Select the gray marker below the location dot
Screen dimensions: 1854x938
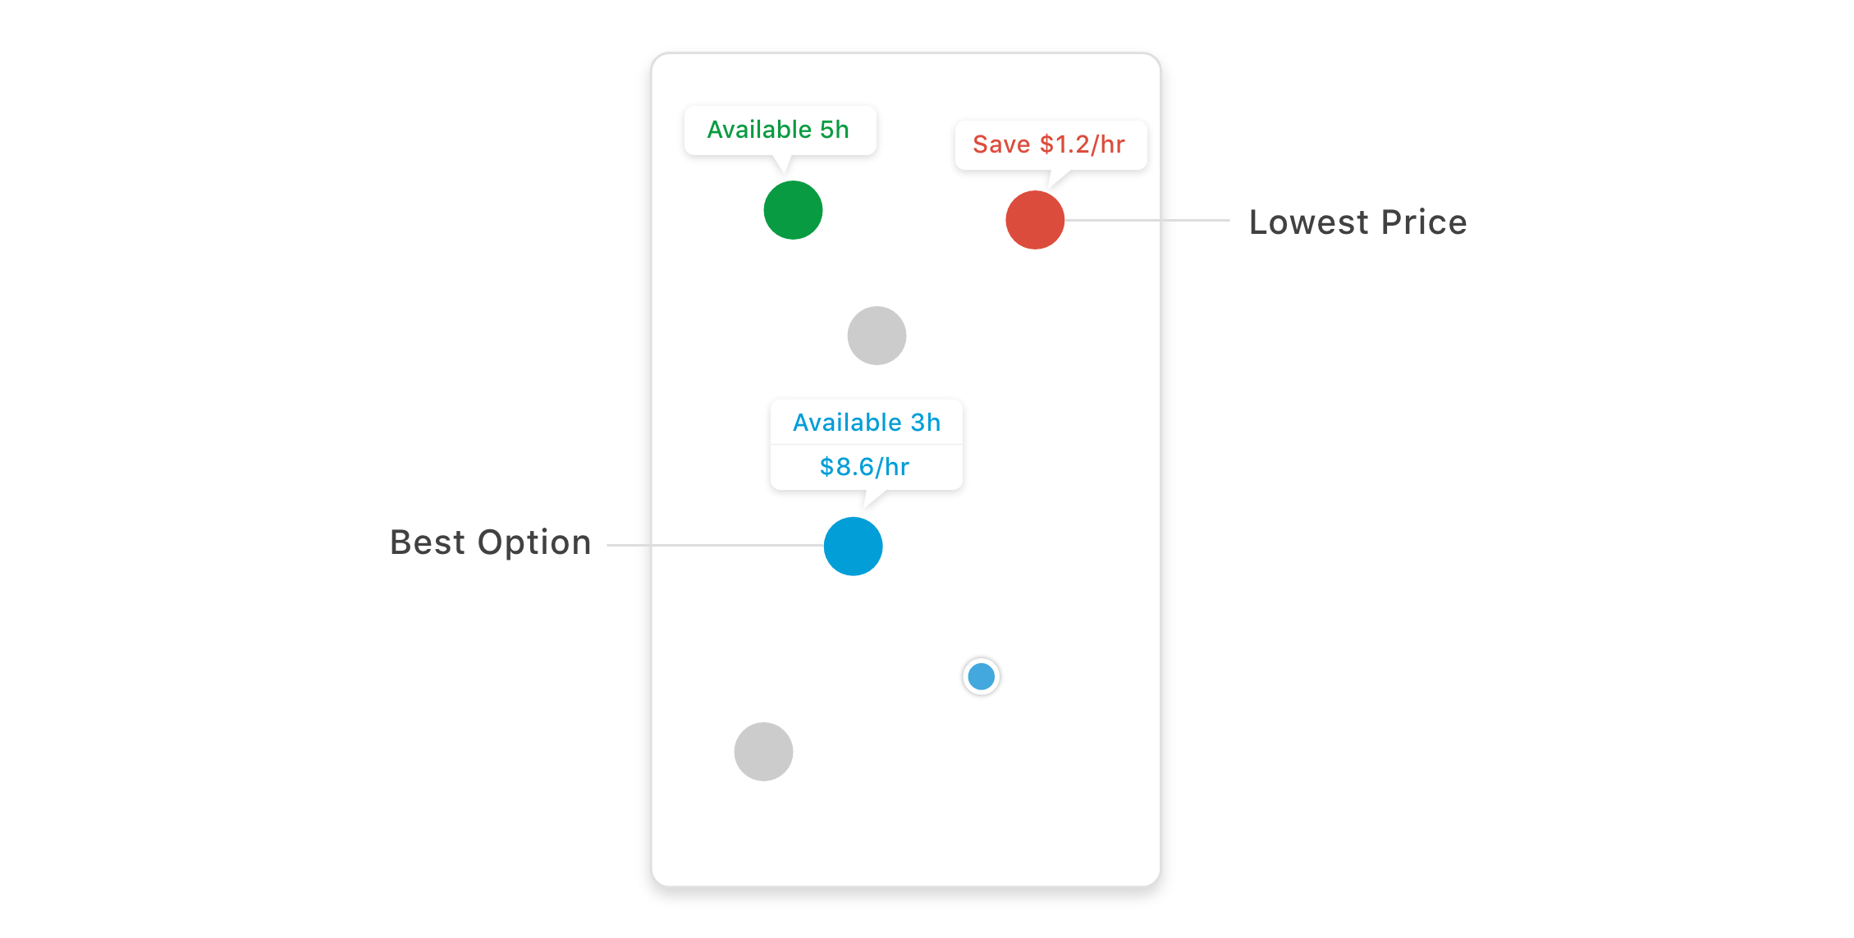(763, 752)
